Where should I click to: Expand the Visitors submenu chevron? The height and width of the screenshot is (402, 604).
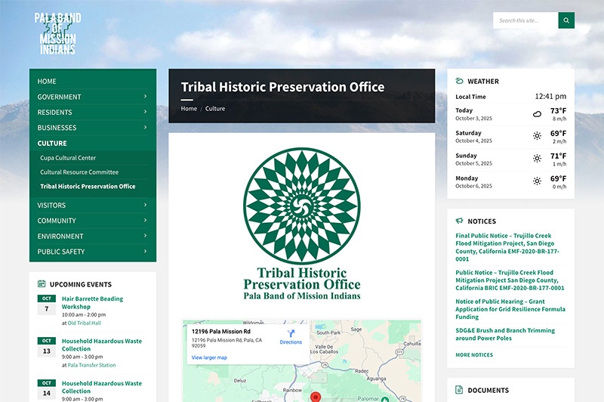(x=145, y=206)
